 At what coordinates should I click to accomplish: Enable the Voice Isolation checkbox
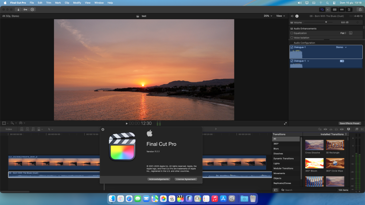pyautogui.click(x=292, y=38)
